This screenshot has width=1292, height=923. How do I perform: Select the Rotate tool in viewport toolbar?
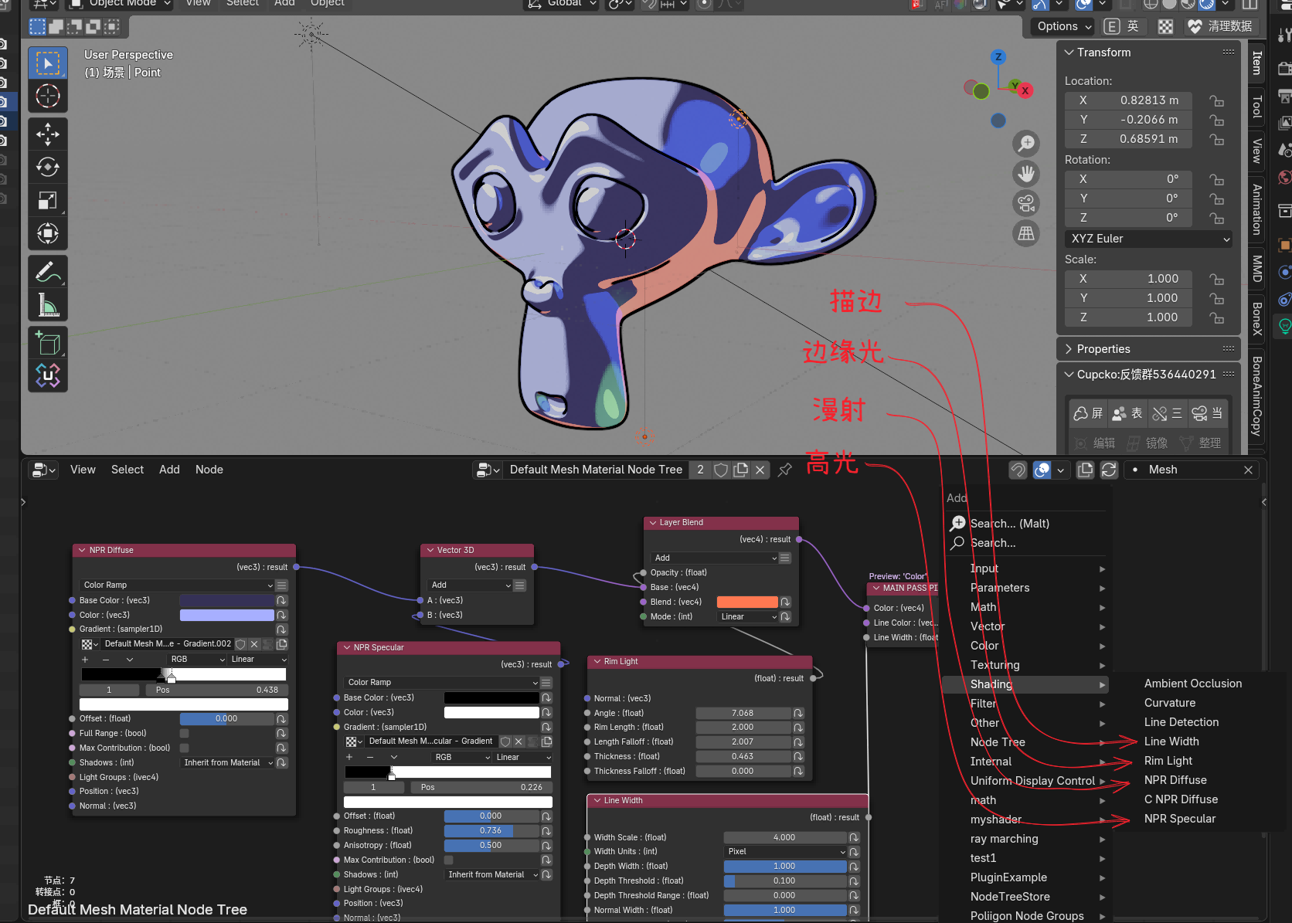coord(48,168)
